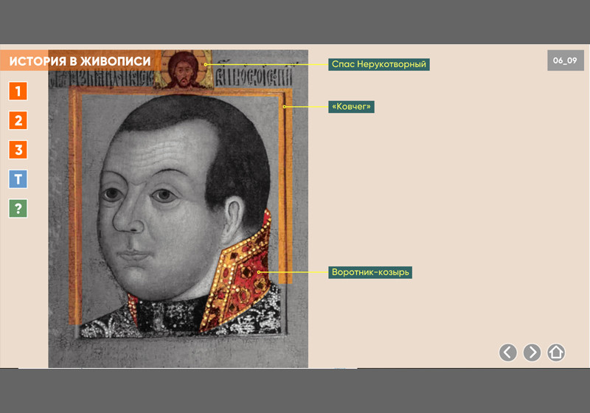Click the orange number 1 button

(x=18, y=91)
